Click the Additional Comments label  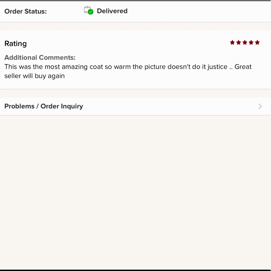coord(40,57)
